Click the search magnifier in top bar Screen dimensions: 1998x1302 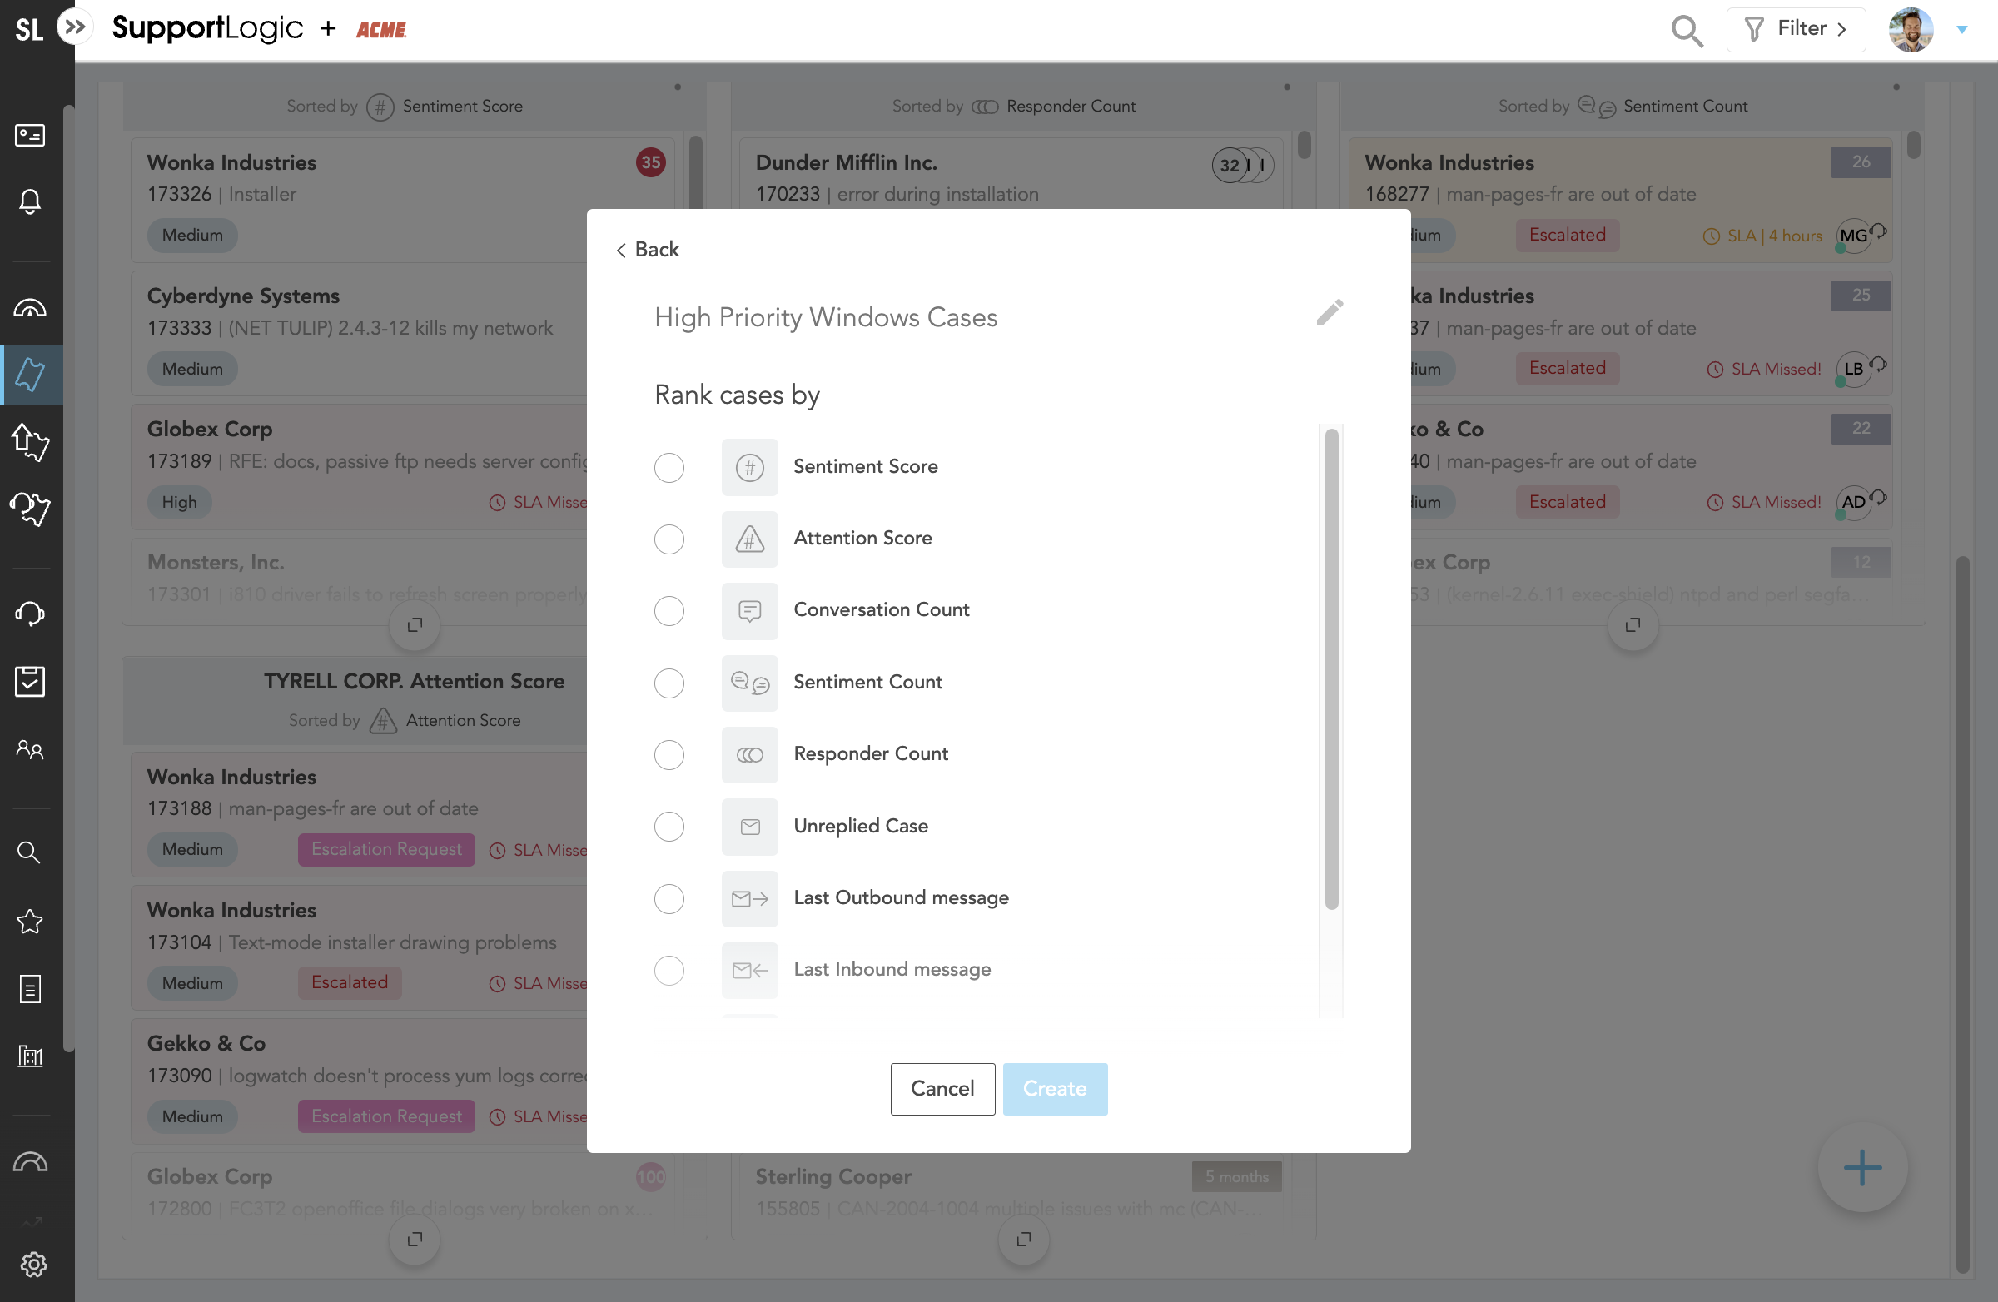click(1686, 31)
